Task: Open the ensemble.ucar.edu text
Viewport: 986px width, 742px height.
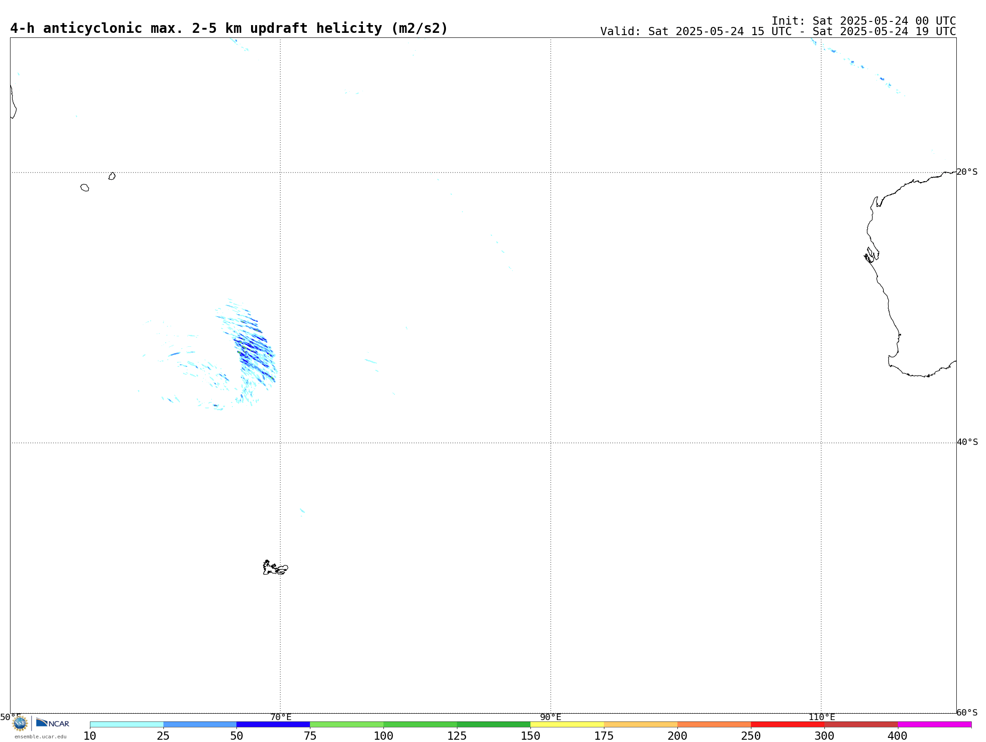Action: click(x=41, y=737)
